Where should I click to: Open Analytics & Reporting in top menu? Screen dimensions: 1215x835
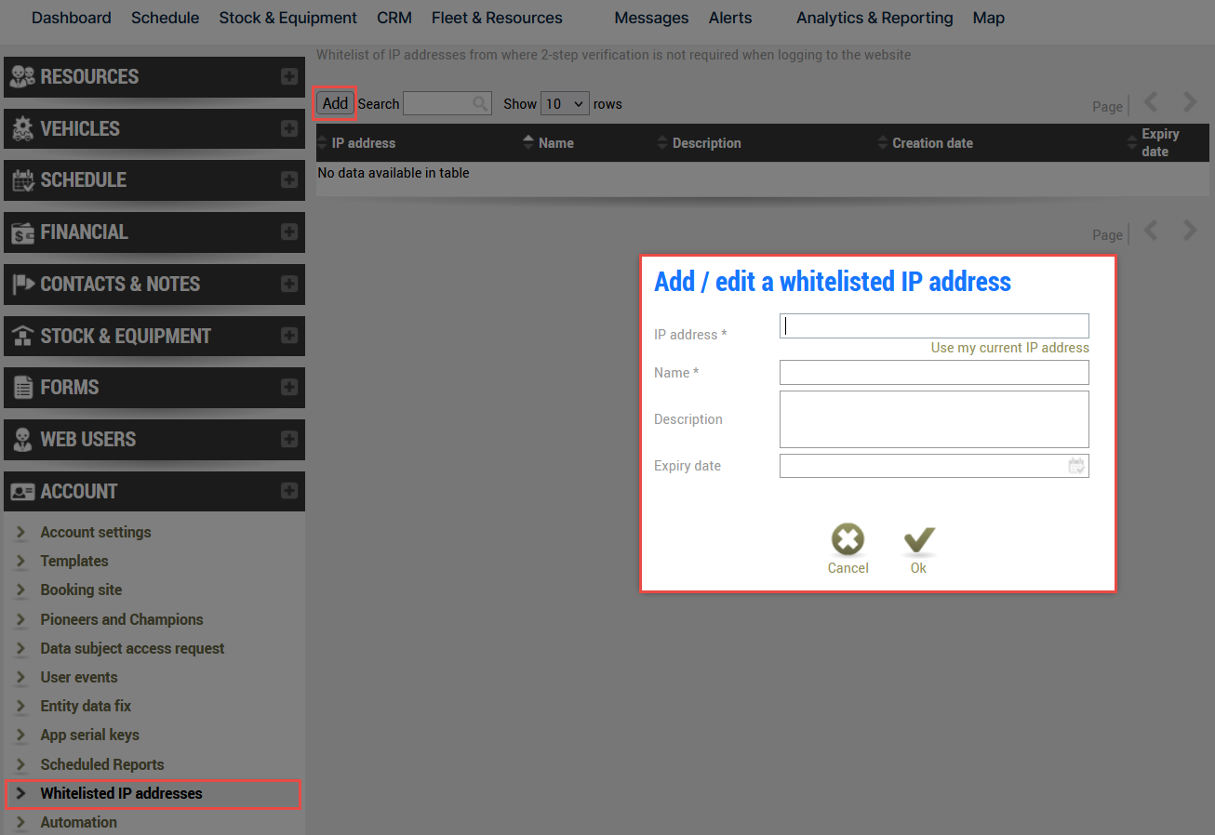(x=875, y=18)
